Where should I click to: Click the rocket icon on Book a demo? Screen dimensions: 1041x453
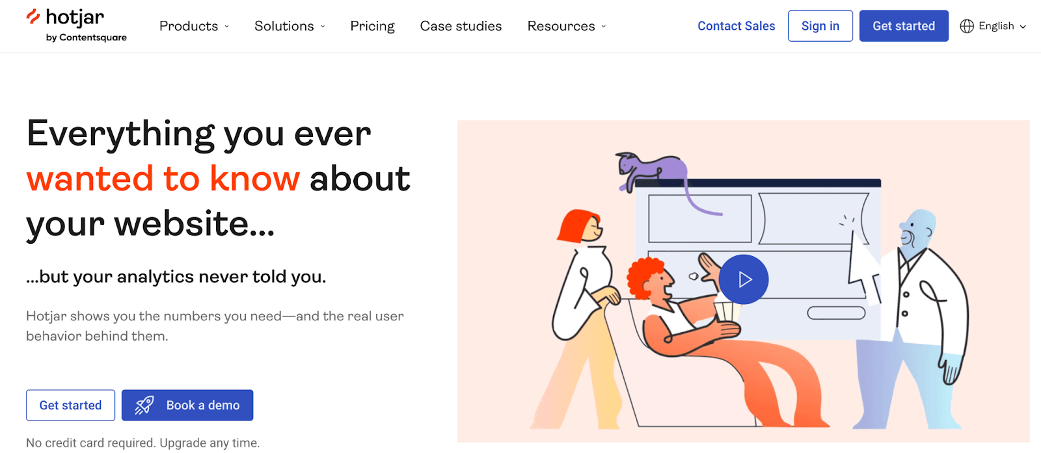coord(144,406)
